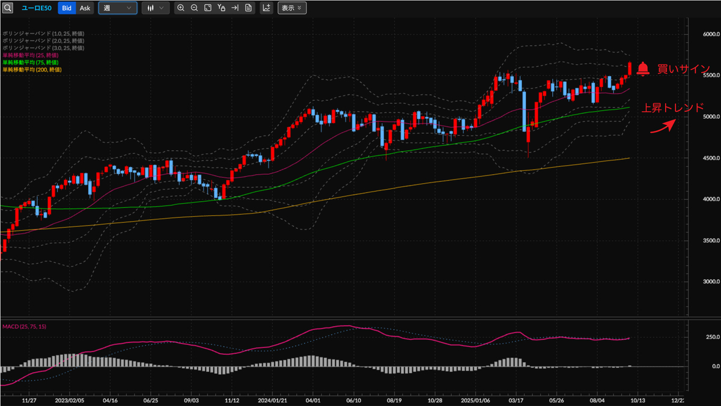This screenshot has width=721, height=406.
Task: Click the red bell alert icon
Action: pos(643,69)
